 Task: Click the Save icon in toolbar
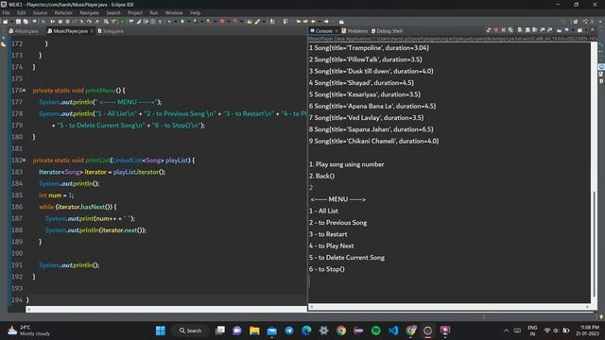tap(19, 22)
